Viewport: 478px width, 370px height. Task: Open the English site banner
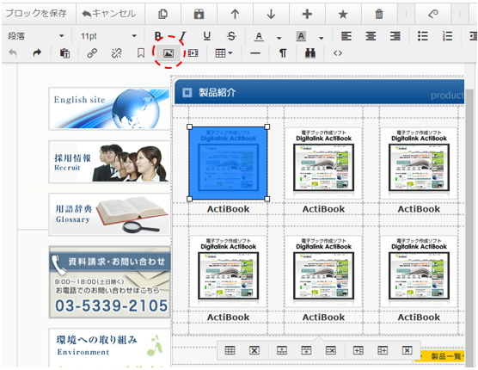click(109, 108)
